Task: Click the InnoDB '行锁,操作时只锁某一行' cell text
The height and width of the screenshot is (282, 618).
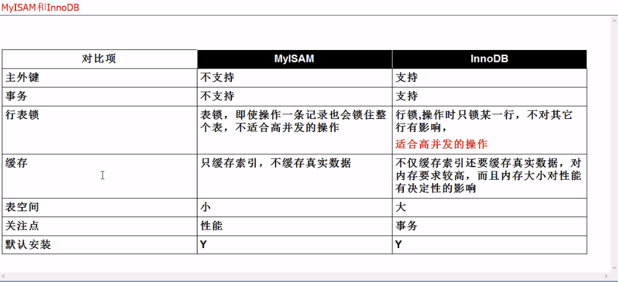Action: pyautogui.click(x=484, y=121)
